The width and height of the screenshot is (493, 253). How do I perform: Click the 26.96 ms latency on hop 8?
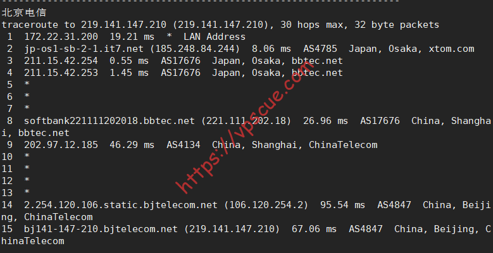[x=325, y=121]
